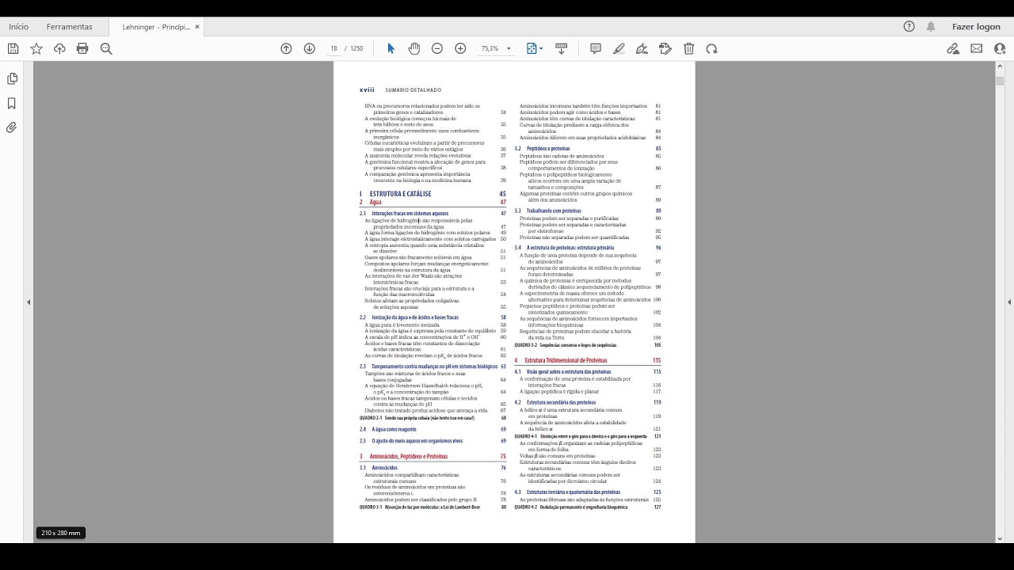
Task: Zoom in with the plus button
Action: coord(460,48)
